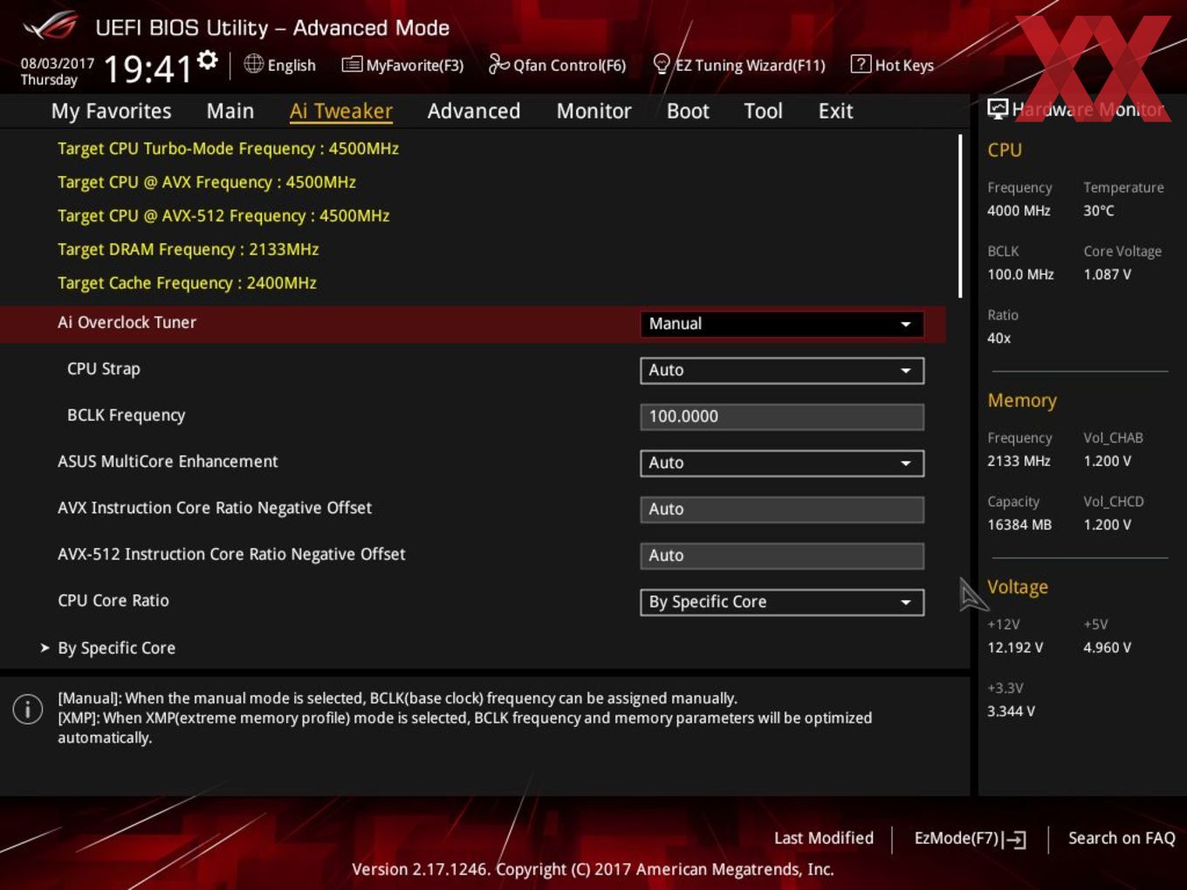Viewport: 1187px width, 890px height.
Task: Click the globe language icon
Action: (253, 64)
